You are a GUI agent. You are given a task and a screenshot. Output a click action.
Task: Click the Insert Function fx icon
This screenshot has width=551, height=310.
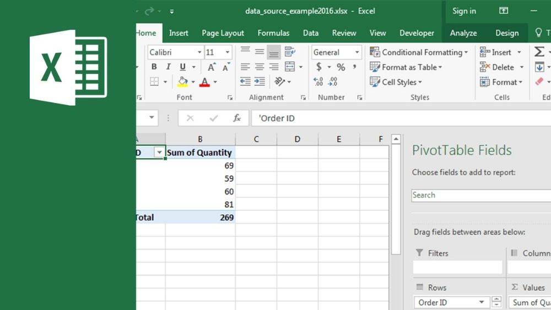pyautogui.click(x=237, y=118)
